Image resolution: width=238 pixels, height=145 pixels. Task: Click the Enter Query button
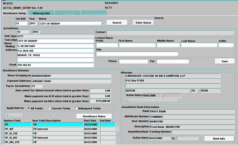coord(143,23)
